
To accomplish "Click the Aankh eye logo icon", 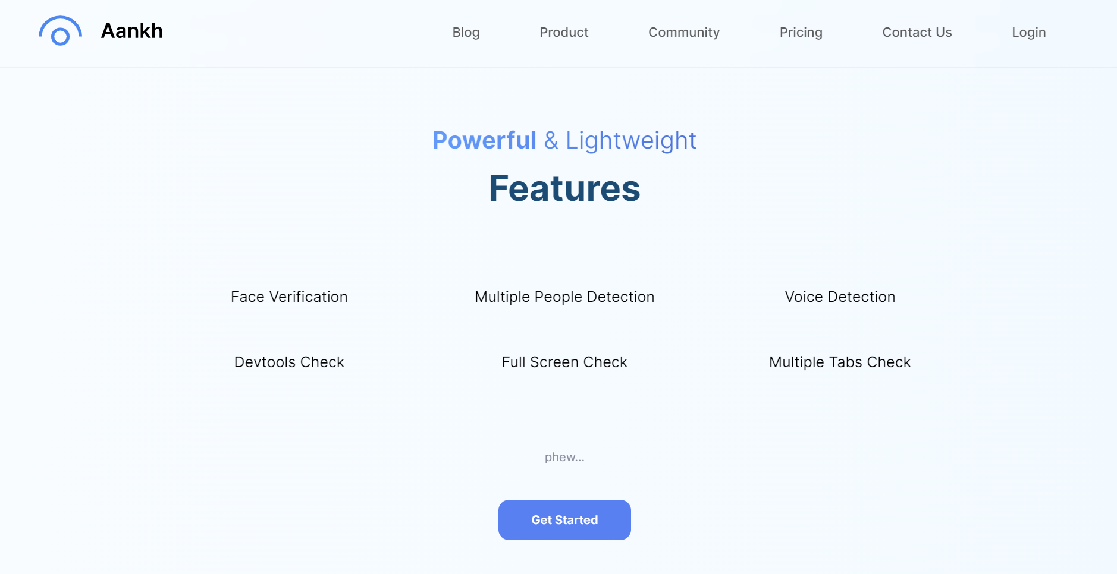I will (x=60, y=31).
